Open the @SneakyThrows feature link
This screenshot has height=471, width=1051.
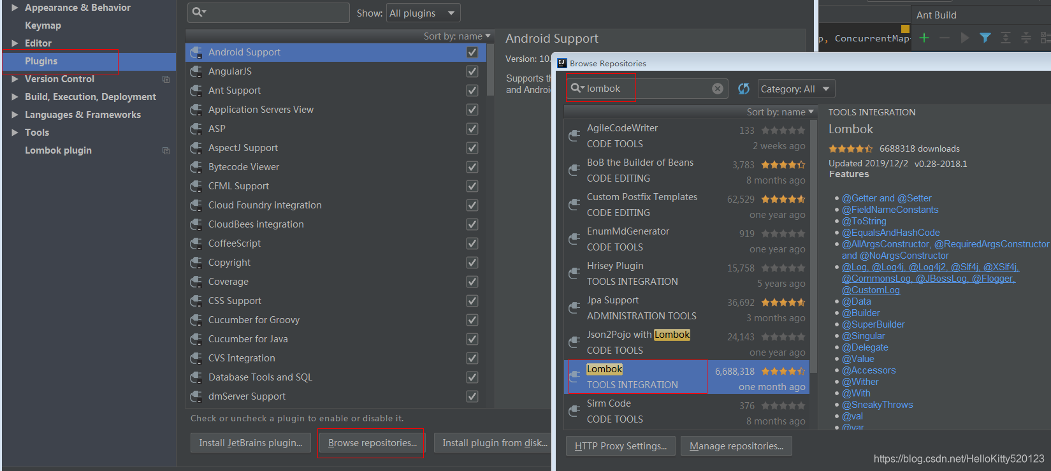(x=877, y=405)
